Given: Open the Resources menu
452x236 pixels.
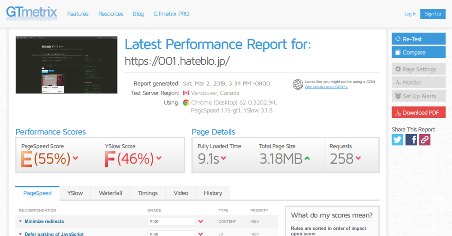Looking at the screenshot, I should (111, 14).
